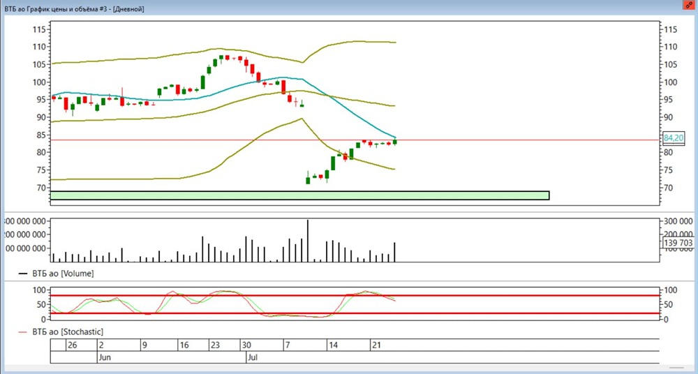
Task: Click date 26 on the time axis
Action: pyautogui.click(x=73, y=345)
